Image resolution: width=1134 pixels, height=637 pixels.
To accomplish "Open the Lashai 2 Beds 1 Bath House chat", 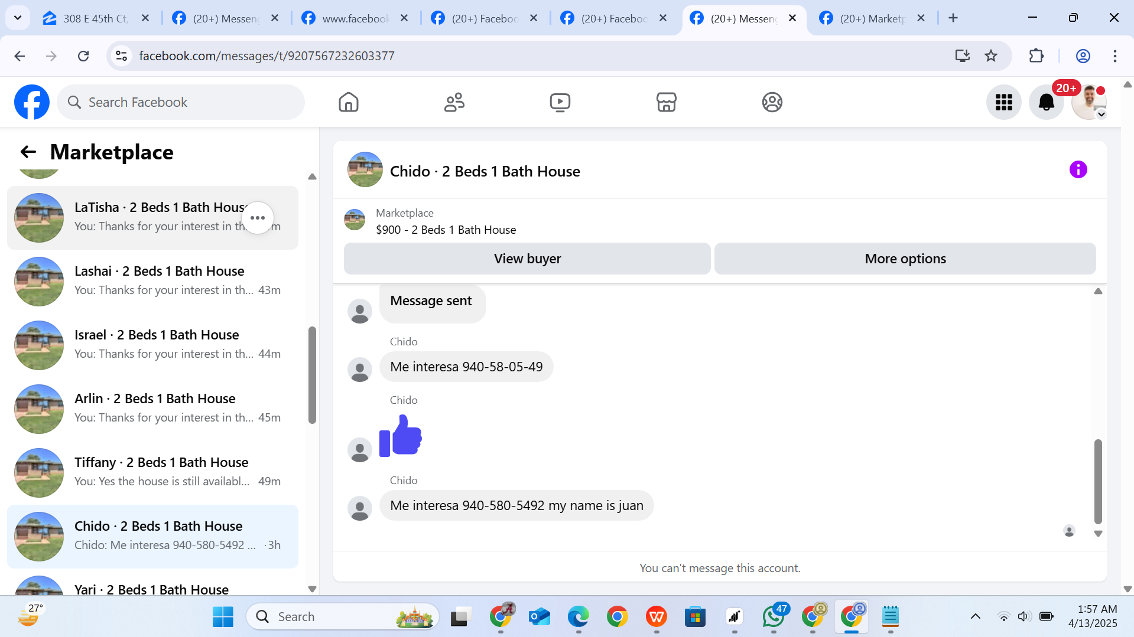I will 152,281.
